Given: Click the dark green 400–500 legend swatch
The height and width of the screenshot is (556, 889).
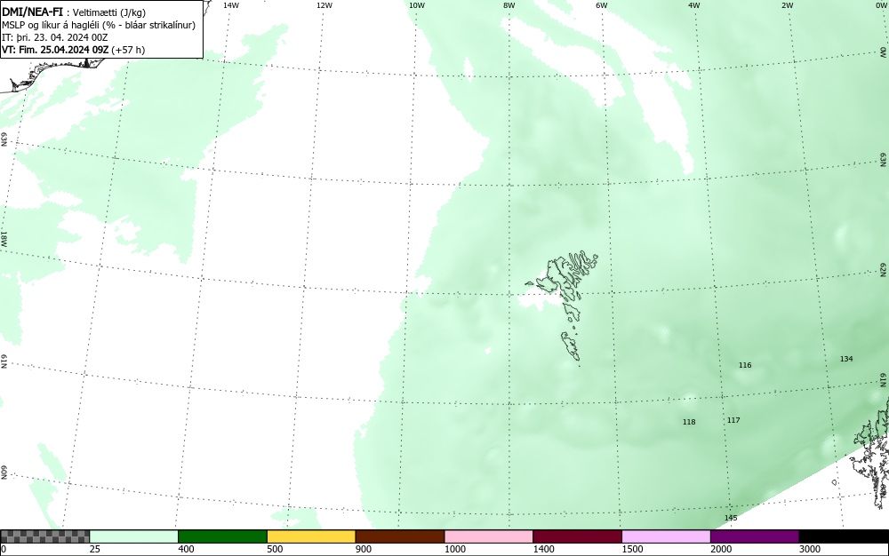Looking at the screenshot, I should pyautogui.click(x=223, y=536).
